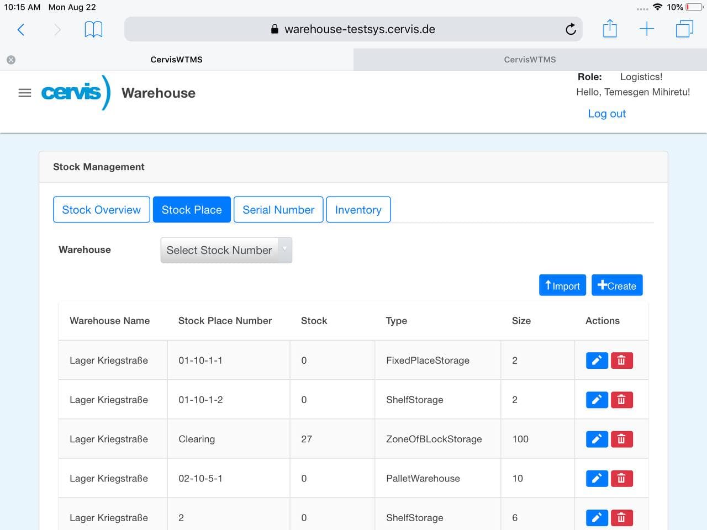Select the Inventory tab
Image resolution: width=707 pixels, height=530 pixels.
pyautogui.click(x=358, y=210)
